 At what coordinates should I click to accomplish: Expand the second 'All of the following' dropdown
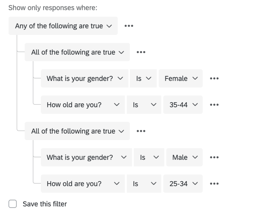(77, 131)
